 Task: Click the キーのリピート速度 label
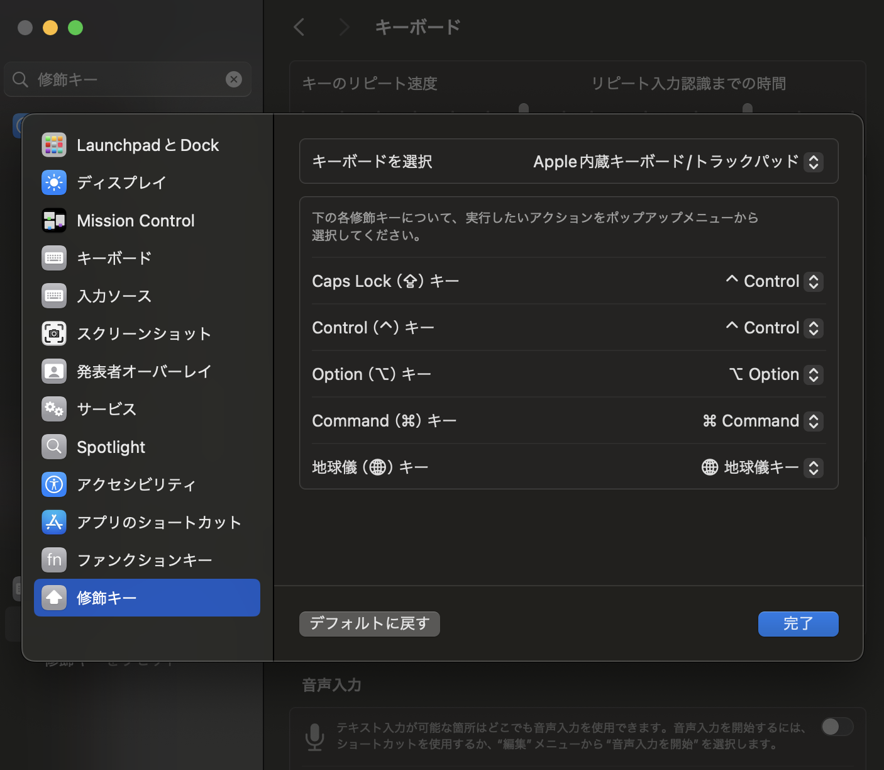(370, 84)
